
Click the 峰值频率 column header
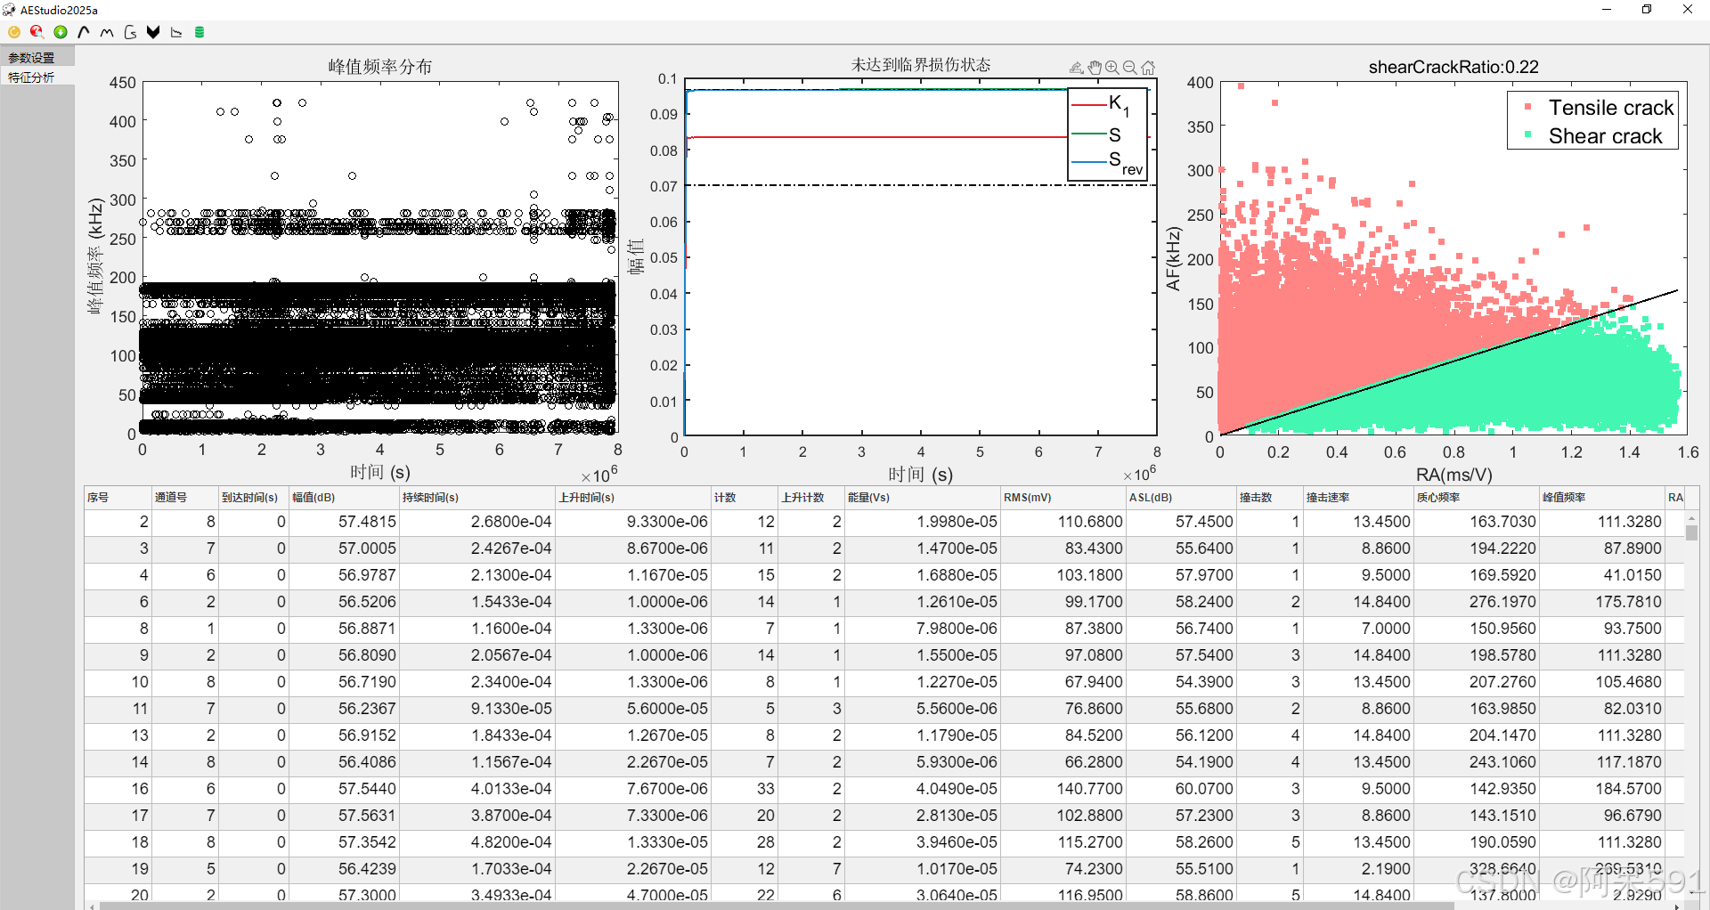tap(1602, 498)
